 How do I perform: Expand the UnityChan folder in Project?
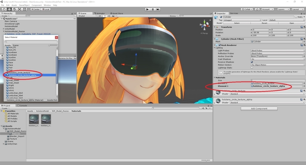tap(4, 144)
